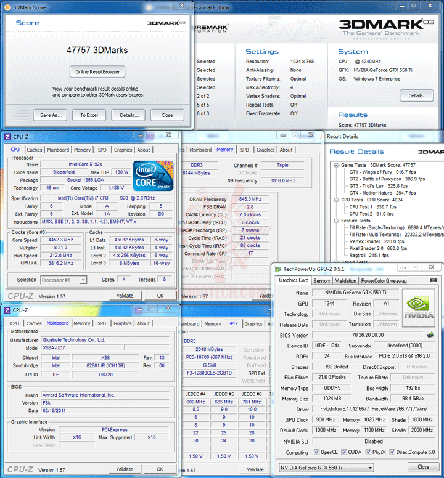Open PowerColor Giveaway tab in GPU-Z
The width and height of the screenshot is (444, 478).
click(384, 281)
